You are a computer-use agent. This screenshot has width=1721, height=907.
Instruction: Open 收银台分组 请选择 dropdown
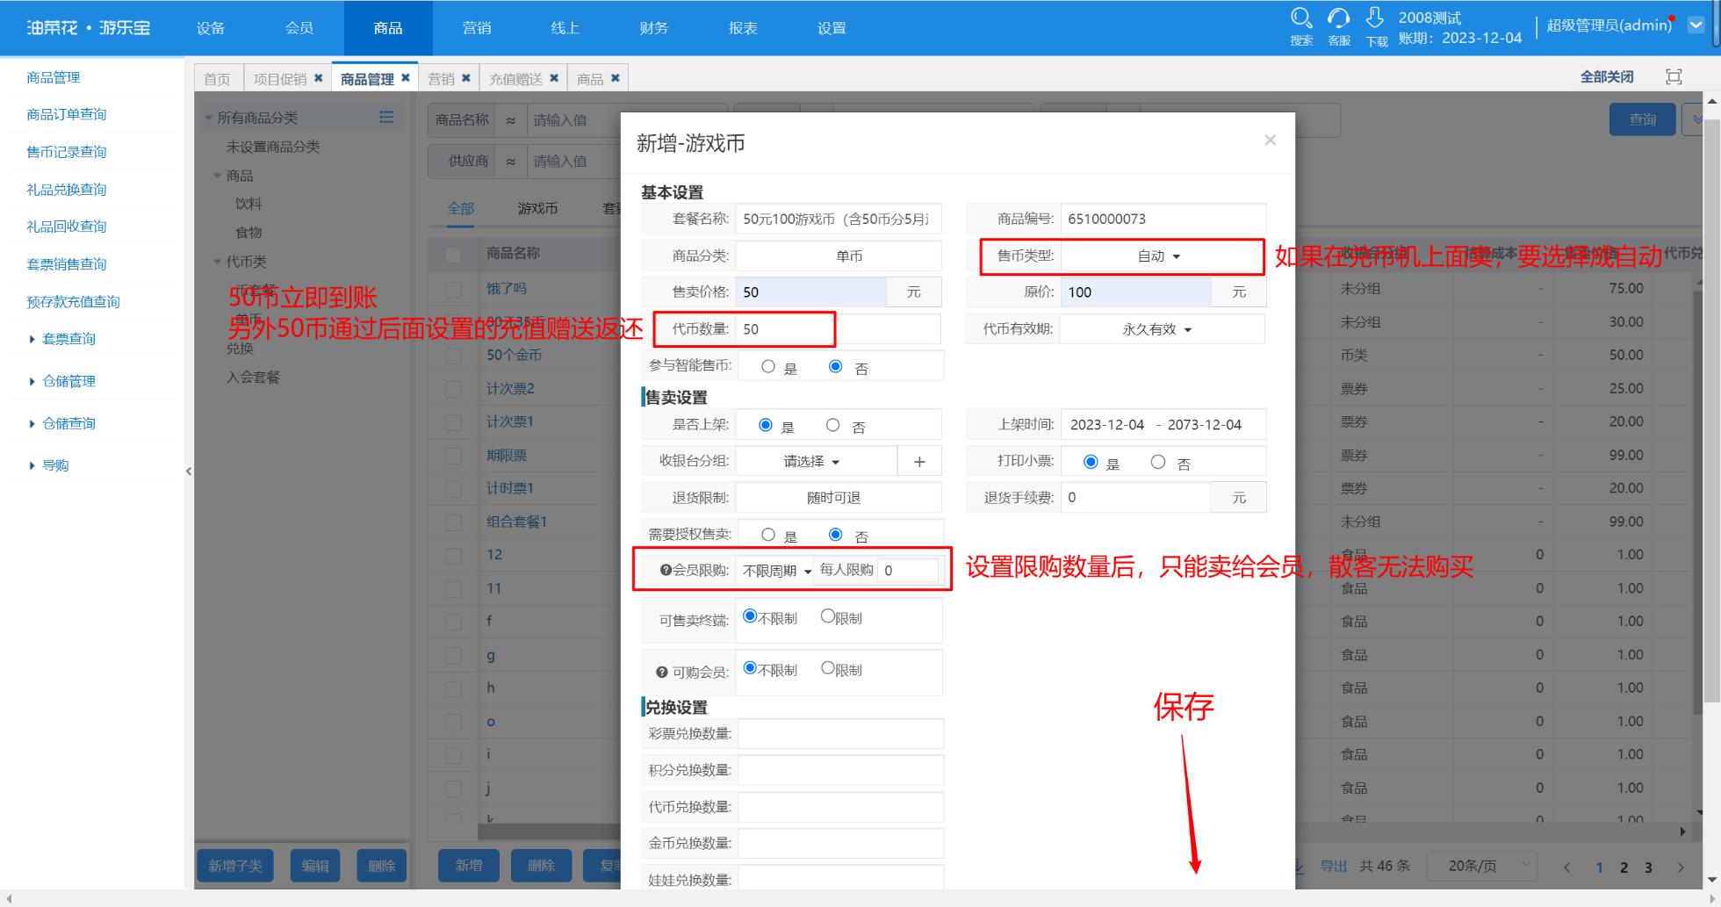click(816, 461)
